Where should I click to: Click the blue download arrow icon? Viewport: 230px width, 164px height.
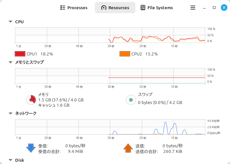[31, 148]
